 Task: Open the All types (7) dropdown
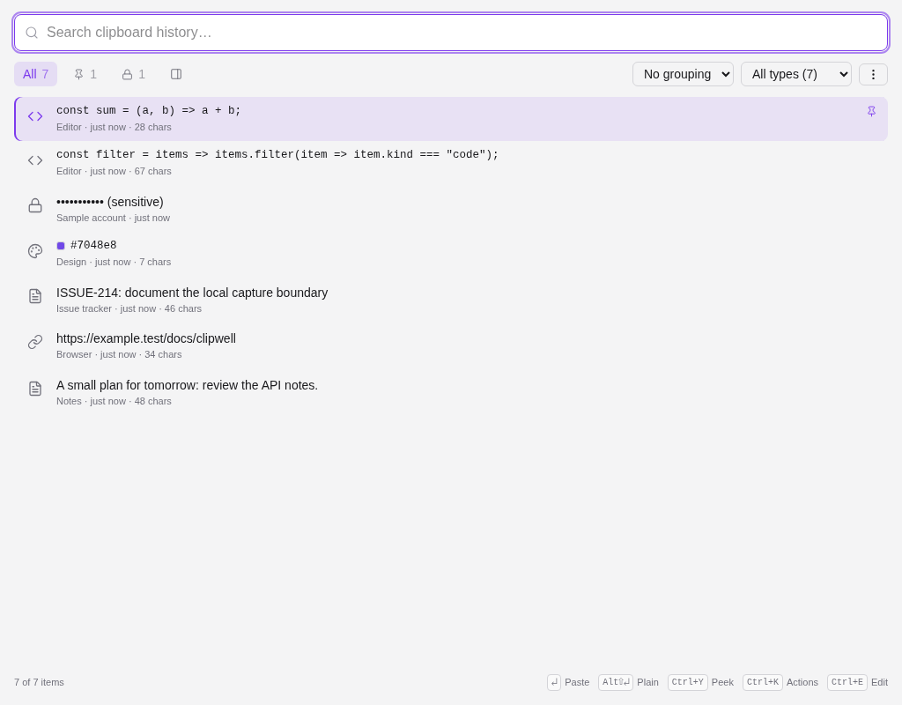coord(795,74)
